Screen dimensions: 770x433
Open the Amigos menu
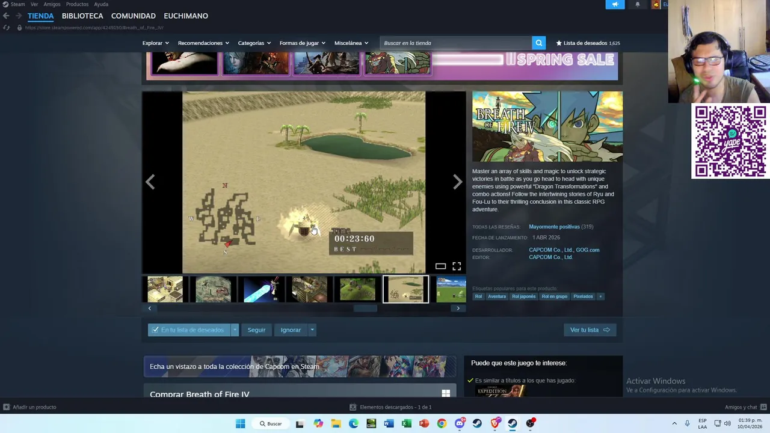tap(52, 4)
